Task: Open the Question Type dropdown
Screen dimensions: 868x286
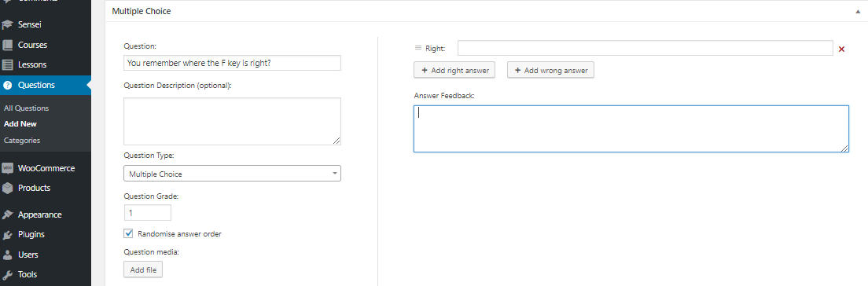Action: coord(232,174)
